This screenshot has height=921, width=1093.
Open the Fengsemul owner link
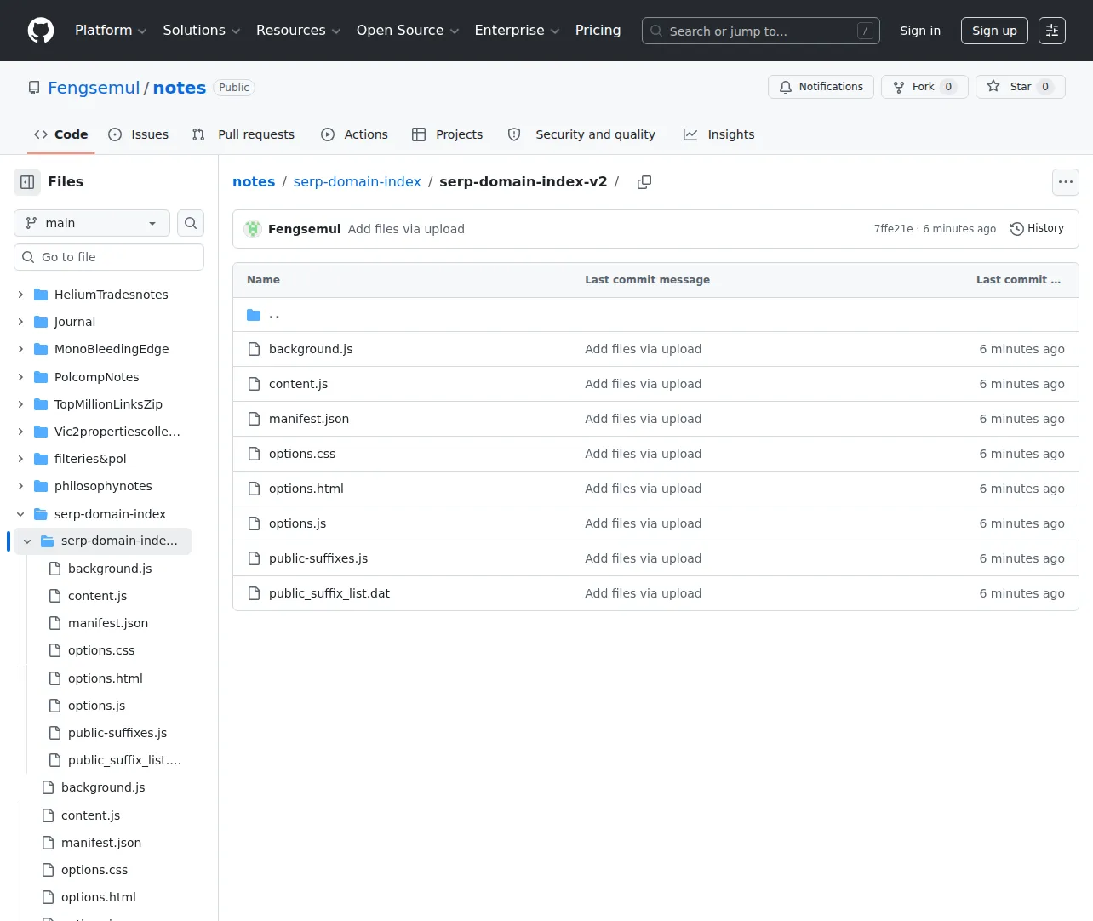tap(94, 88)
